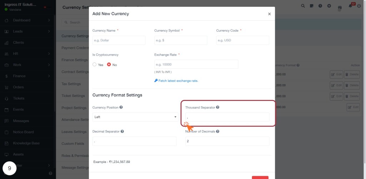The width and height of the screenshot is (366, 179).
Task: Click Decimal Separator help icon
Action: tap(122, 131)
